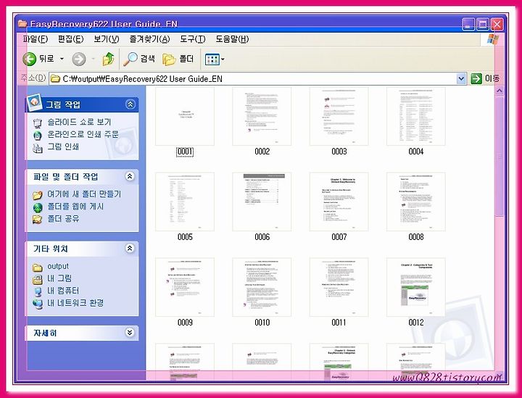Screen dimensions: 522x398
Task: Select thumbnail 0005
Action: [x=185, y=202]
